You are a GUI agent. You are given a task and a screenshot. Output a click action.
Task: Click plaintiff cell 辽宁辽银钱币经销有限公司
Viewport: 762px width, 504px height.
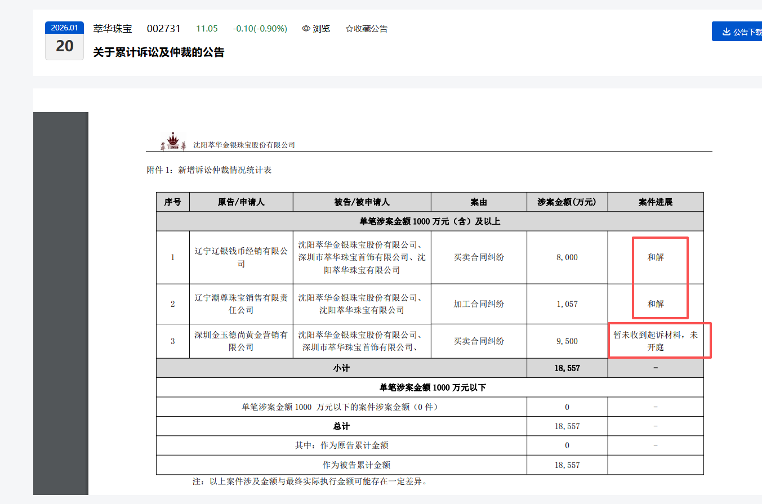tap(241, 257)
